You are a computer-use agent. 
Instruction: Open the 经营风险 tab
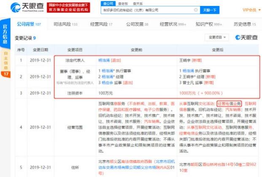point(101,24)
